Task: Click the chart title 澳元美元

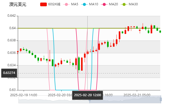Action: tap(18, 5)
